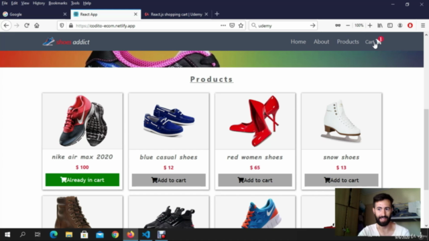Click the page vertical scrollbar thumb

click(426, 149)
